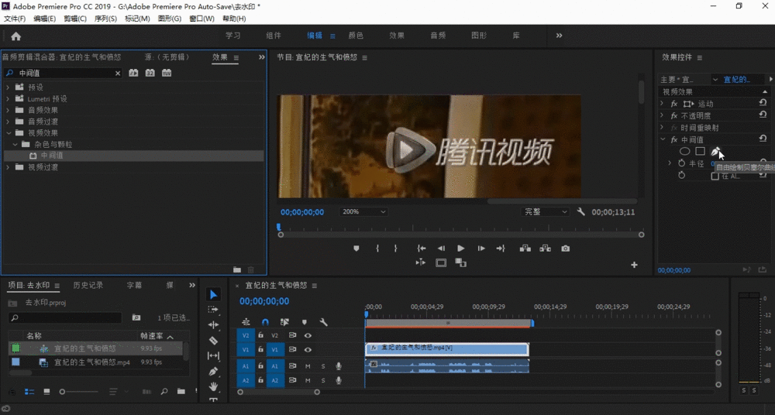Select the Razor tool
The image size is (775, 415).
click(214, 341)
